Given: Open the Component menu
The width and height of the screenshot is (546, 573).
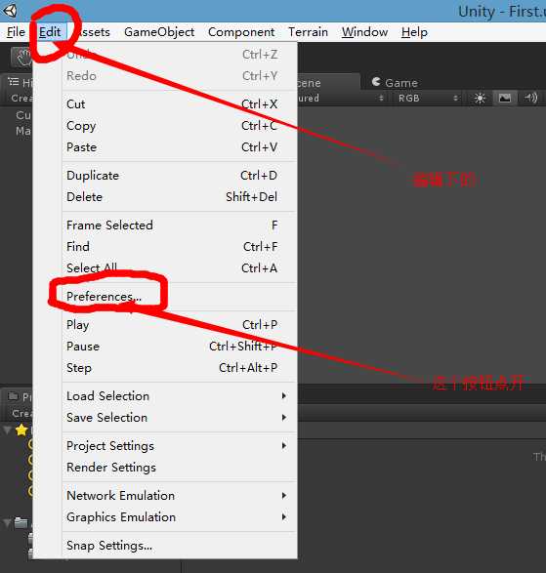Looking at the screenshot, I should click(x=241, y=32).
